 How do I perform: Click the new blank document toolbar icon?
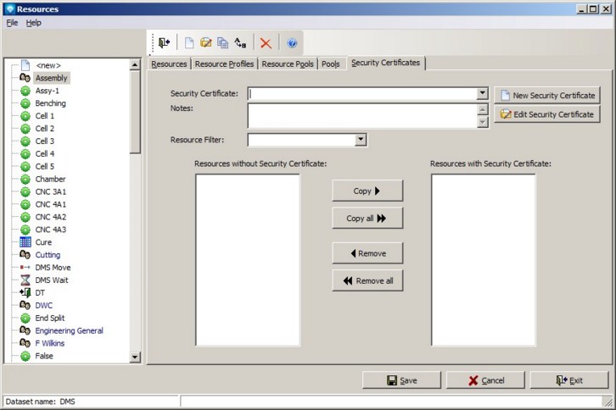189,43
